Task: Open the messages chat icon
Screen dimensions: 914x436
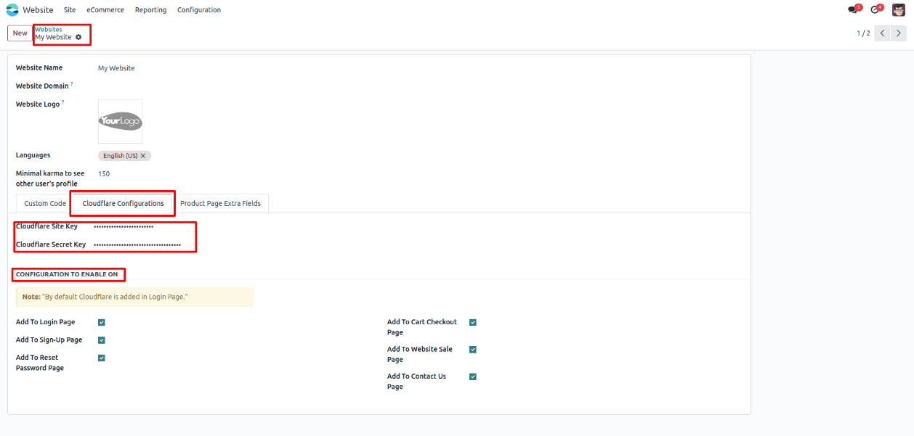Action: [853, 10]
